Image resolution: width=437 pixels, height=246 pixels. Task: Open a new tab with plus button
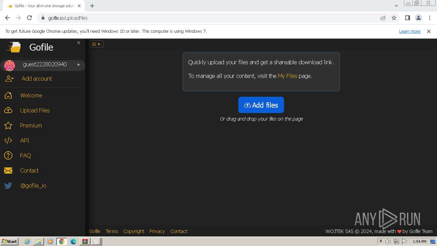[x=92, y=6]
